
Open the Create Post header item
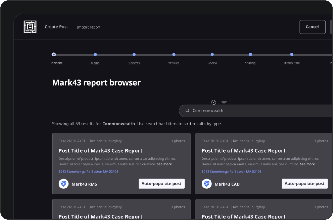56,27
